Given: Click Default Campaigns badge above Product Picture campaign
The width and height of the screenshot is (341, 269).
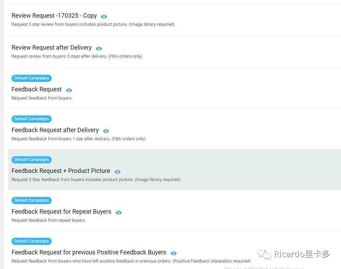Looking at the screenshot, I should coord(32,160).
